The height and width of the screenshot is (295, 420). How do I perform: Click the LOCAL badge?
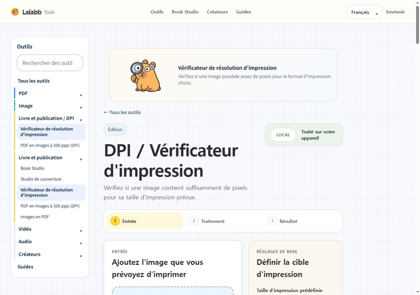pos(283,135)
